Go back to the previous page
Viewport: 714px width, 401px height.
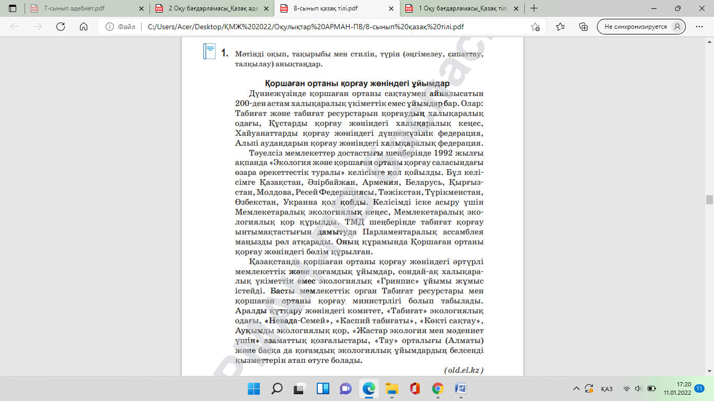tap(15, 27)
